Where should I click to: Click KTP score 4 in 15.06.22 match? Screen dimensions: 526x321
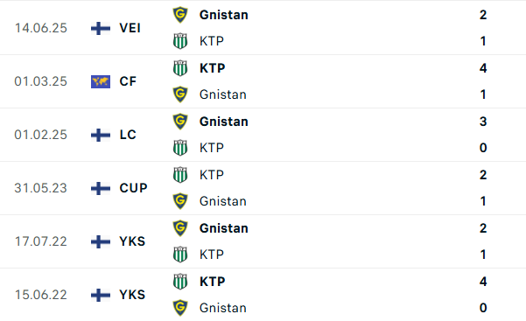tap(483, 282)
